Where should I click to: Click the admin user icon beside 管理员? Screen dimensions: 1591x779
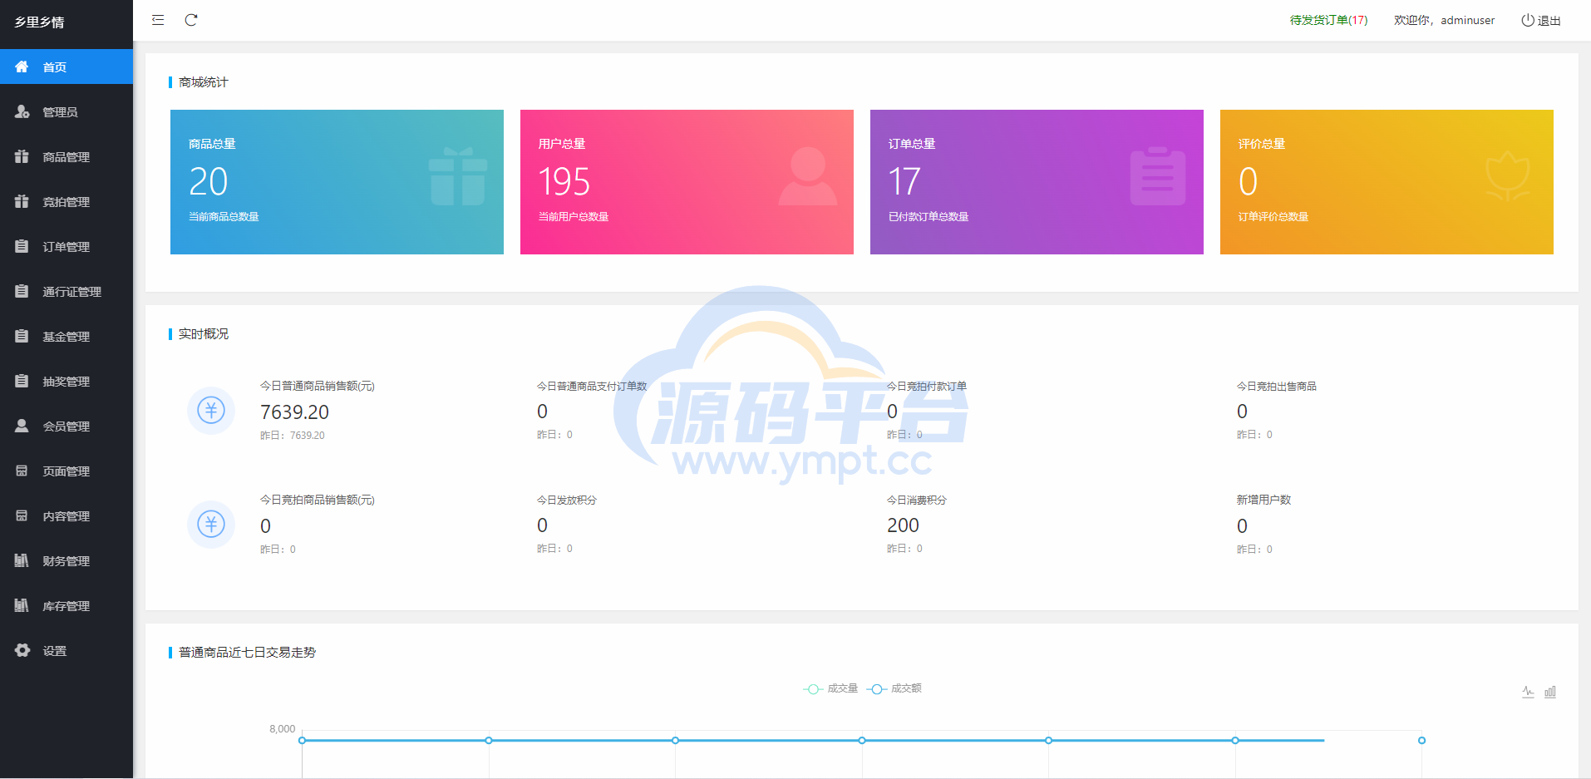[x=22, y=111]
